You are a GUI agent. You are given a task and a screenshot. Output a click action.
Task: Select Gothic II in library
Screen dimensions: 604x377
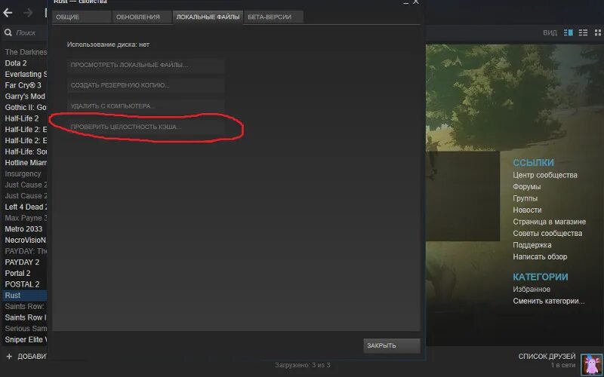click(x=26, y=107)
